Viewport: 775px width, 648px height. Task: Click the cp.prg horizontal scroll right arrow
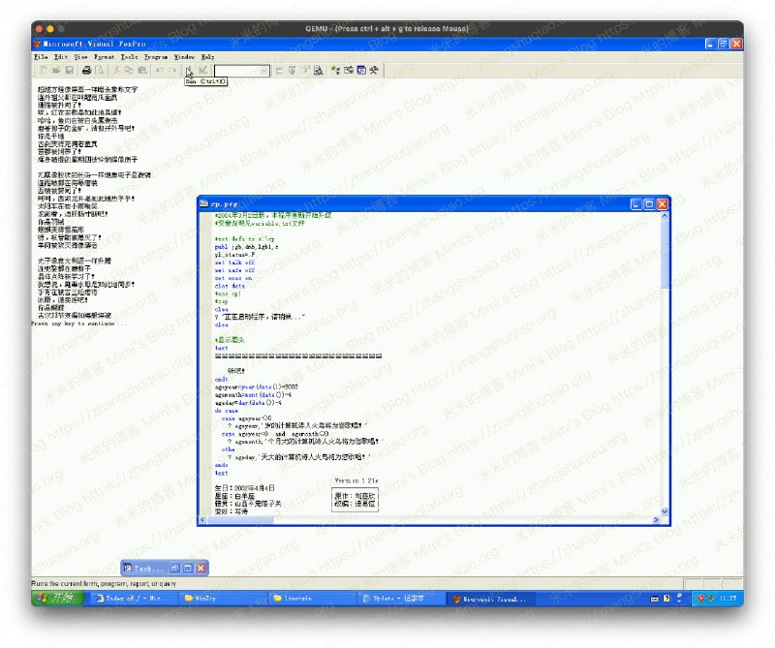[x=656, y=519]
